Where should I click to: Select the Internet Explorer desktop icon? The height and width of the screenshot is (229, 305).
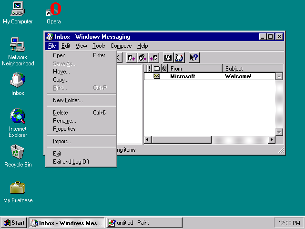[18, 123]
